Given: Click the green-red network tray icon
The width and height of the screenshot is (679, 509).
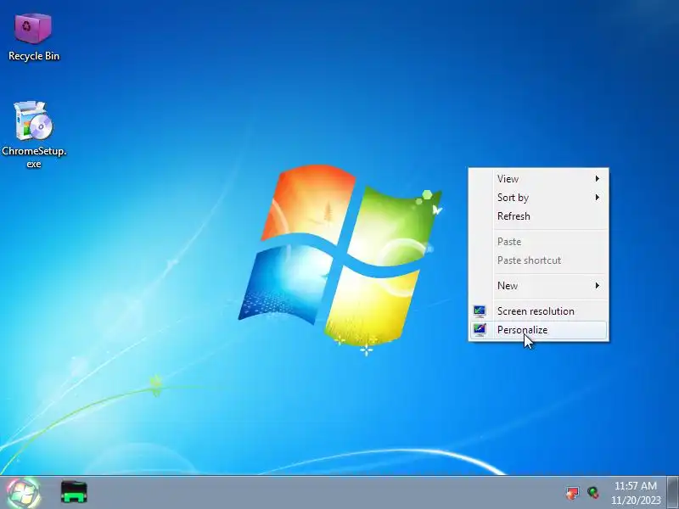Looking at the screenshot, I should 593,492.
